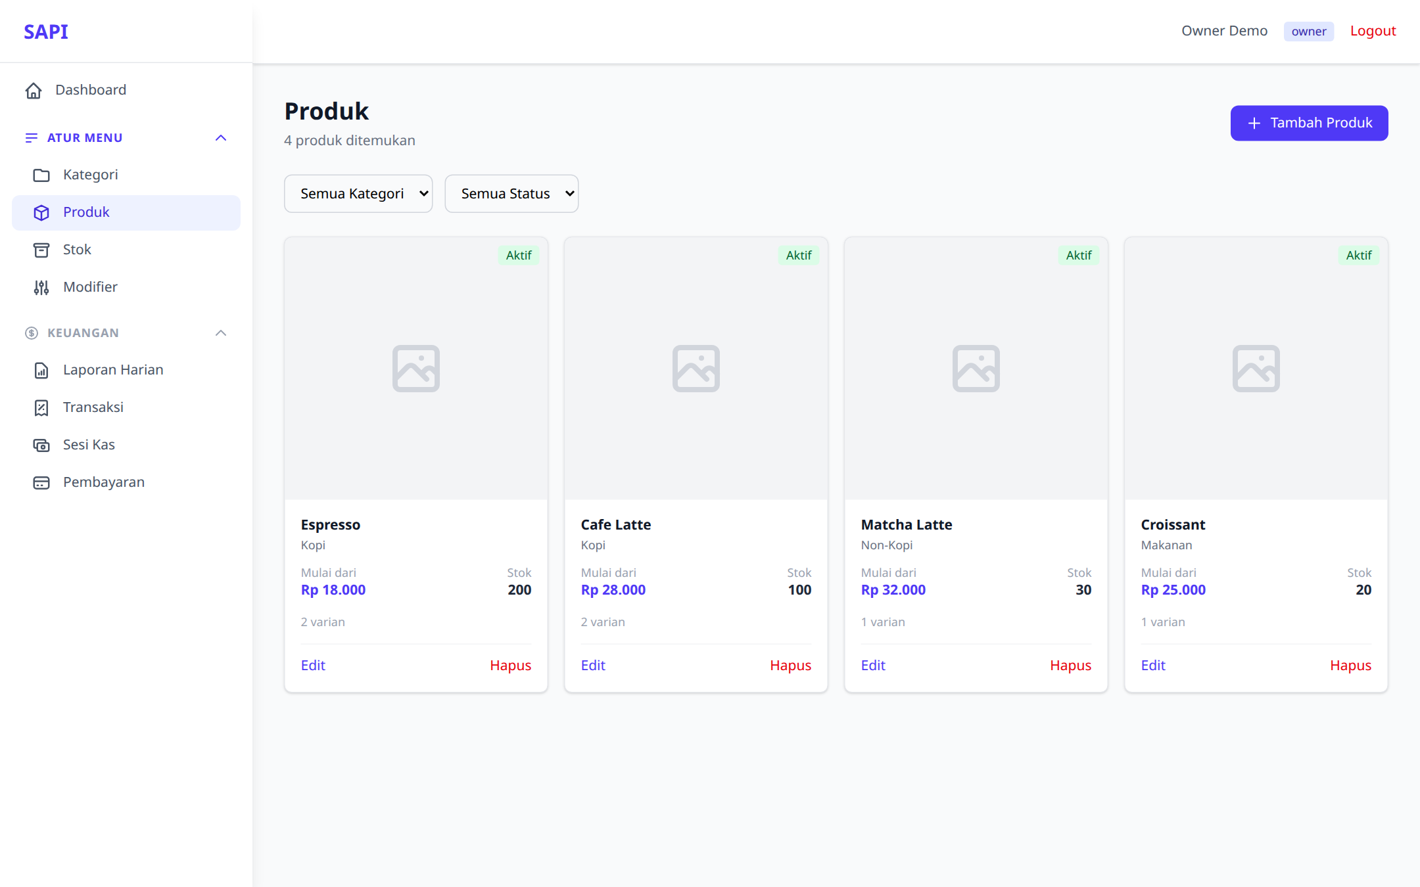The width and height of the screenshot is (1420, 887).
Task: Collapse the Atur Menu section chevron
Action: tap(221, 138)
